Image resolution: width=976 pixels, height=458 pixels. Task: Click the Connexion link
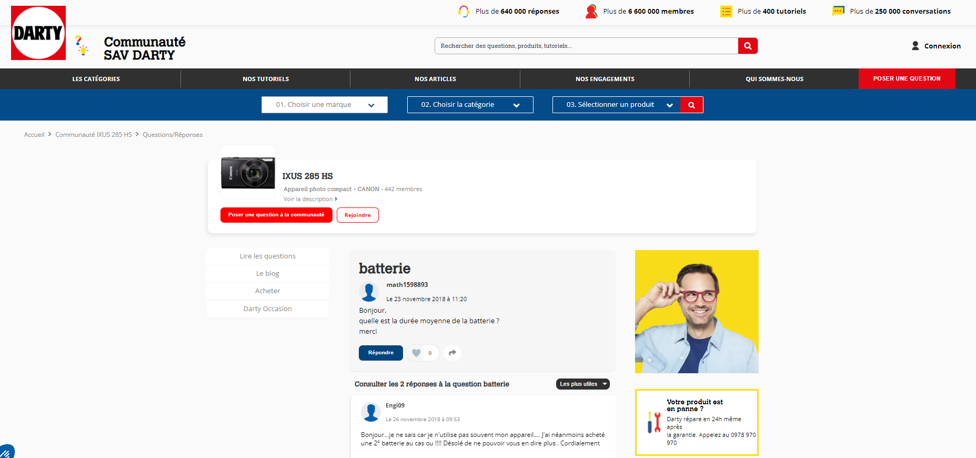coord(942,46)
